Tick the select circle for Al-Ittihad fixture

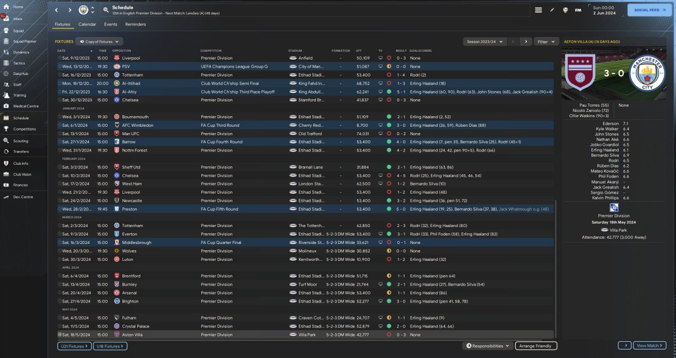point(60,83)
